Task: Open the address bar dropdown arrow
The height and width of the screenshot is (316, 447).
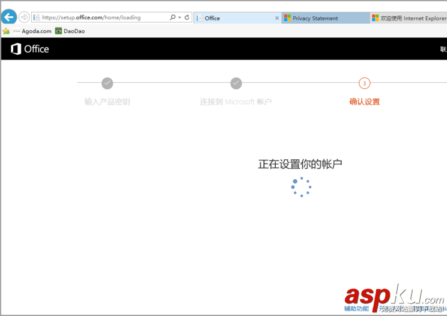Action: click(180, 17)
